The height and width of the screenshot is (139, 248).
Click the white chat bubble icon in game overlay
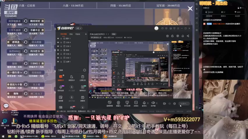(x=6, y=106)
